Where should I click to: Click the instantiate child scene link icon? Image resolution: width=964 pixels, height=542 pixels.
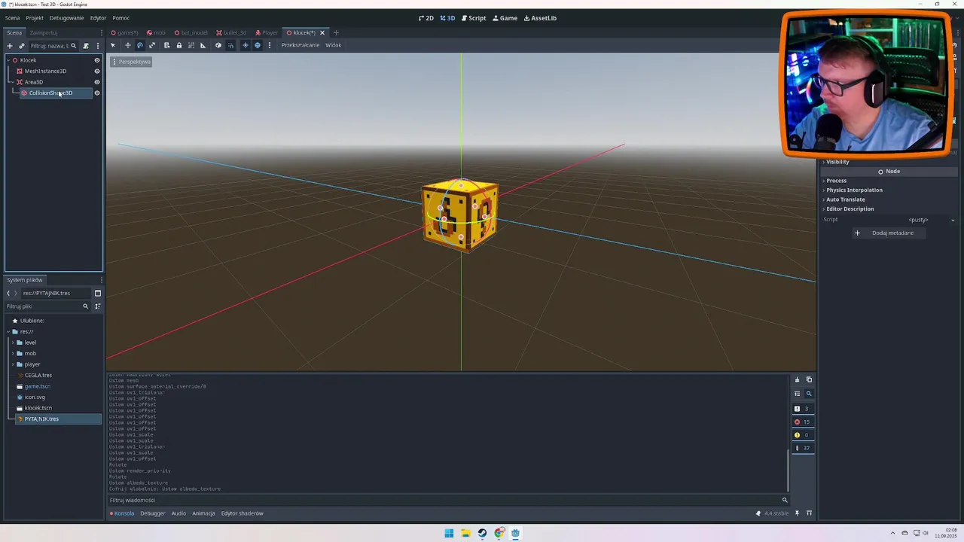(x=21, y=46)
